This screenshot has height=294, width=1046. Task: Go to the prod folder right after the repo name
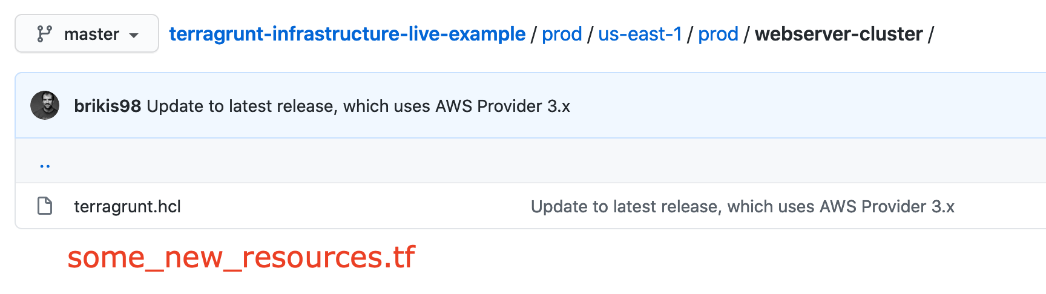561,34
